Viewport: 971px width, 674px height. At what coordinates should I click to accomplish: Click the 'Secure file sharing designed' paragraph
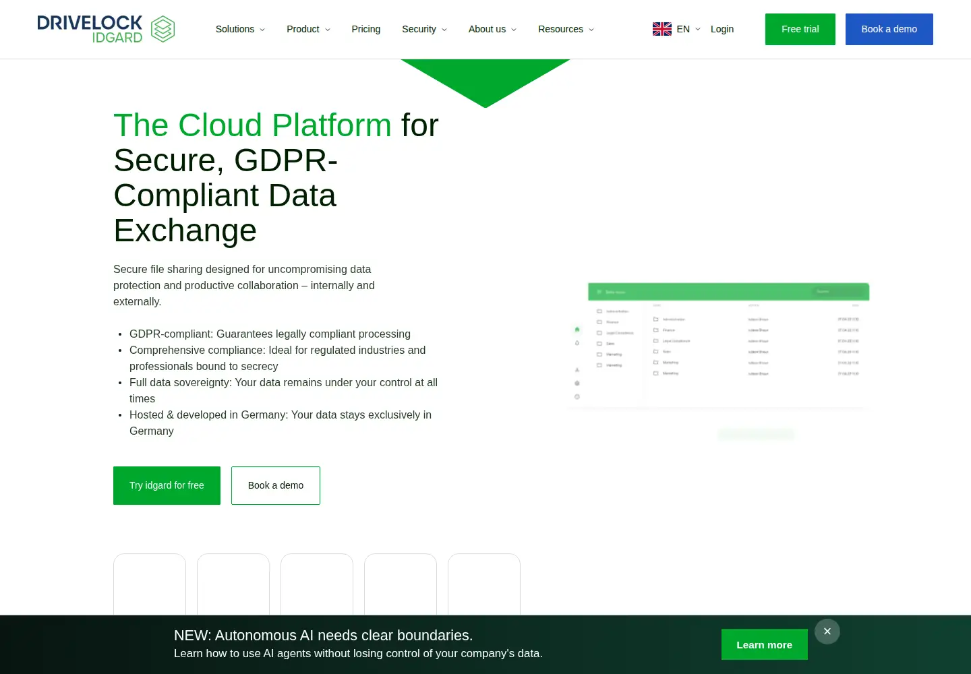click(x=244, y=285)
